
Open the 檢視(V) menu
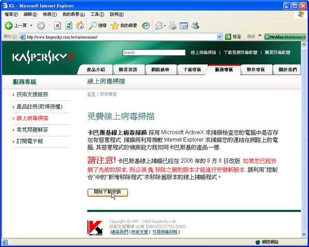click(50, 14)
